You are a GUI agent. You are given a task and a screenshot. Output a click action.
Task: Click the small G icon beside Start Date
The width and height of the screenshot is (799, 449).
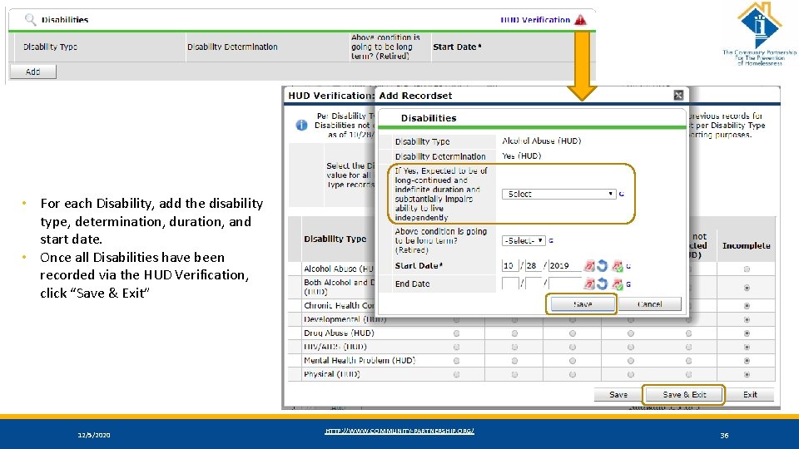pos(628,266)
